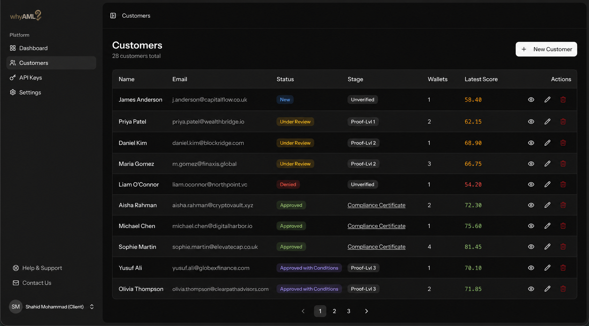View Priya Patel via eye icon

(531, 122)
